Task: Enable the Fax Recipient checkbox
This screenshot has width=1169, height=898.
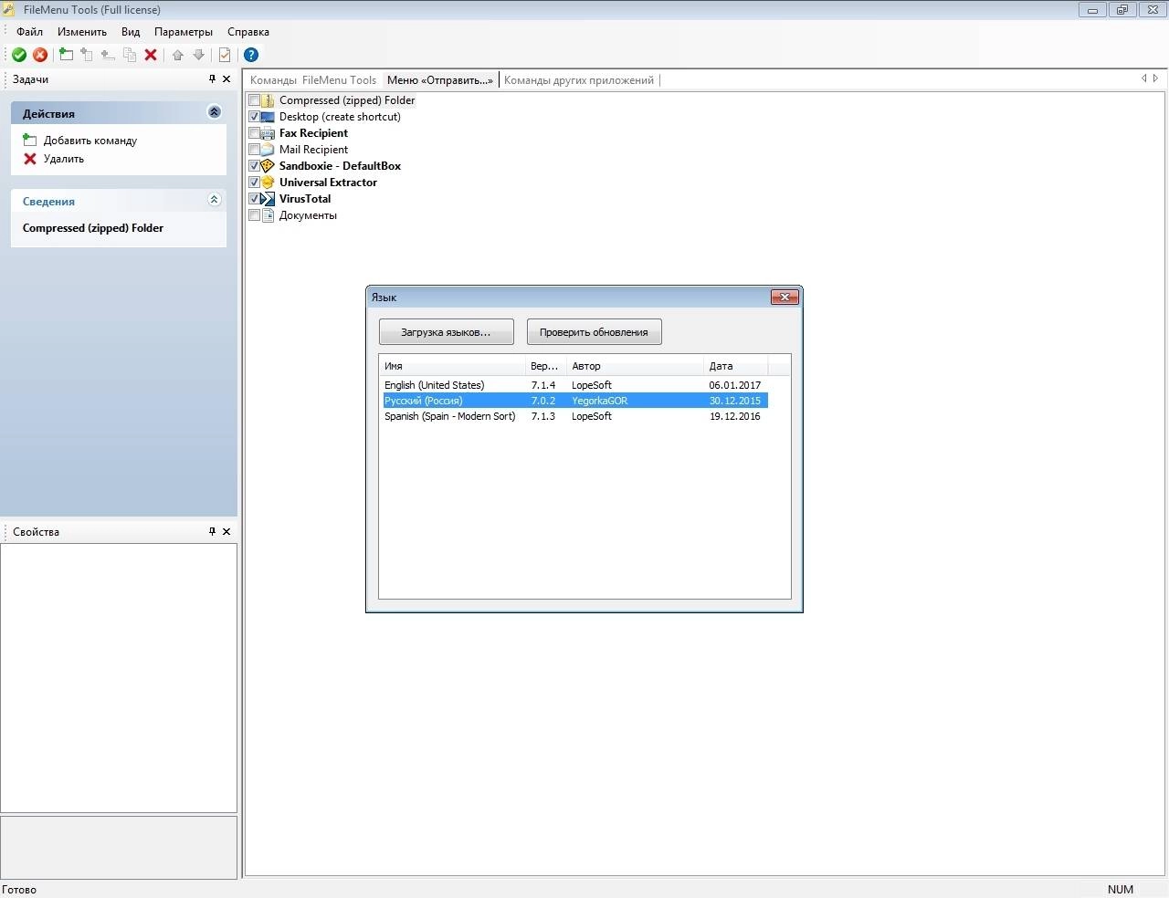Action: (254, 133)
